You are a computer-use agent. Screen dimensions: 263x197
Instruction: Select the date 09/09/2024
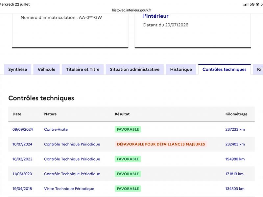[x=23, y=129]
